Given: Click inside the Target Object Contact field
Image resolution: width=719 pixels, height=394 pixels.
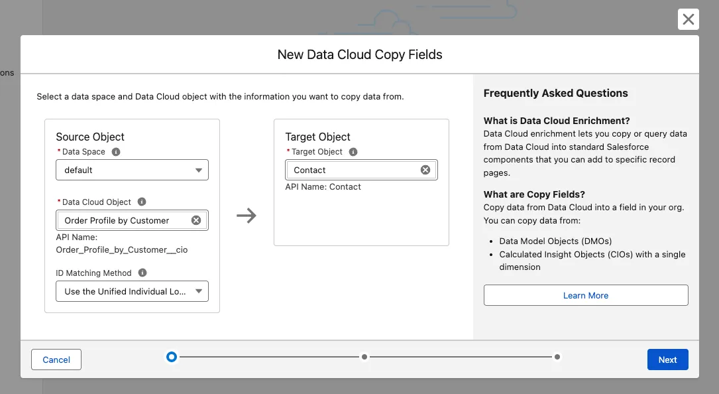Looking at the screenshot, I should pyautogui.click(x=351, y=170).
